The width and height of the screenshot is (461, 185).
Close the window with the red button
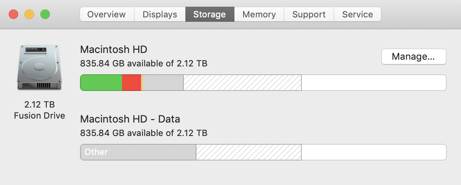coord(13,15)
